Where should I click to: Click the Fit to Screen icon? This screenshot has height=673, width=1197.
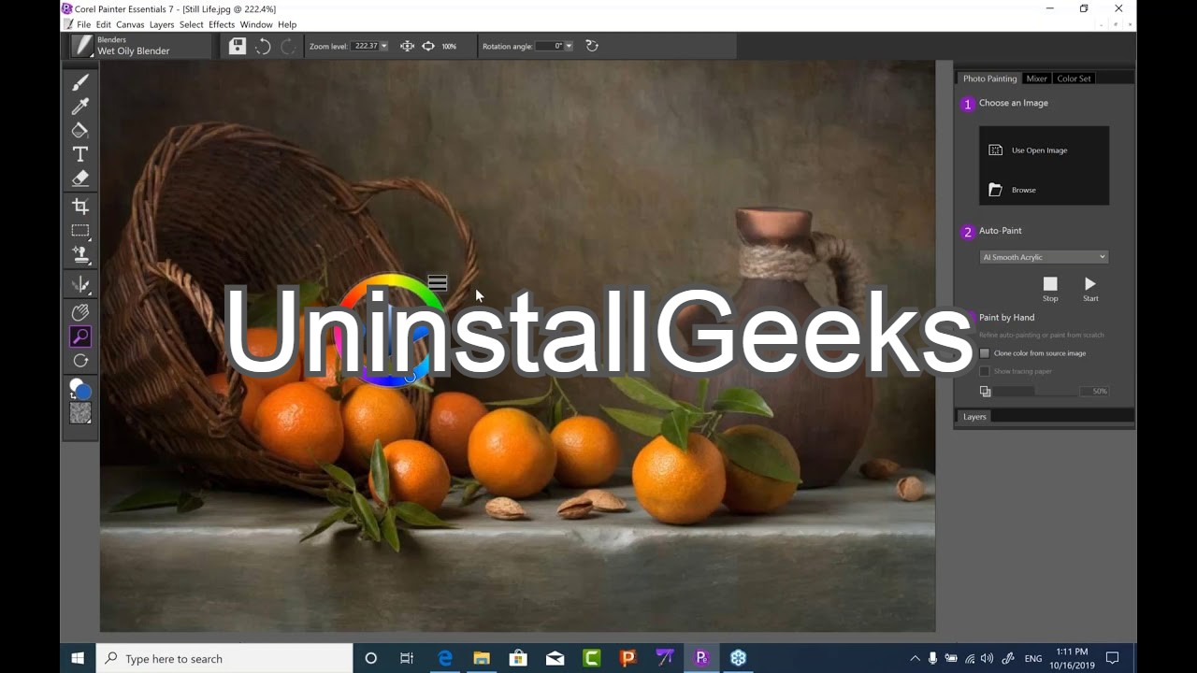(407, 46)
